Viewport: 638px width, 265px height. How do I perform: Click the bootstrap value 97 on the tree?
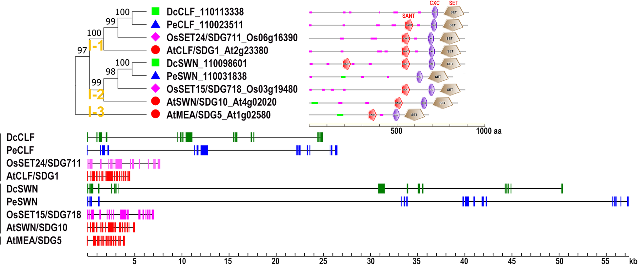click(x=82, y=50)
